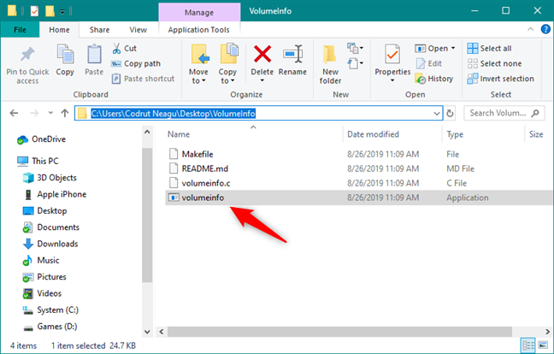Image resolution: width=554 pixels, height=354 pixels.
Task: Collapse the ribbon with the chevron
Action: click(x=530, y=29)
